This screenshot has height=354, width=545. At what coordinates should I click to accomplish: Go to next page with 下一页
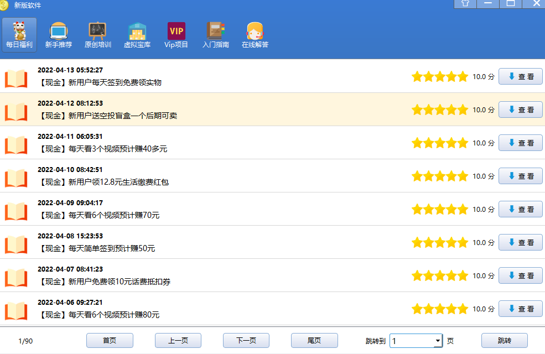coord(246,341)
